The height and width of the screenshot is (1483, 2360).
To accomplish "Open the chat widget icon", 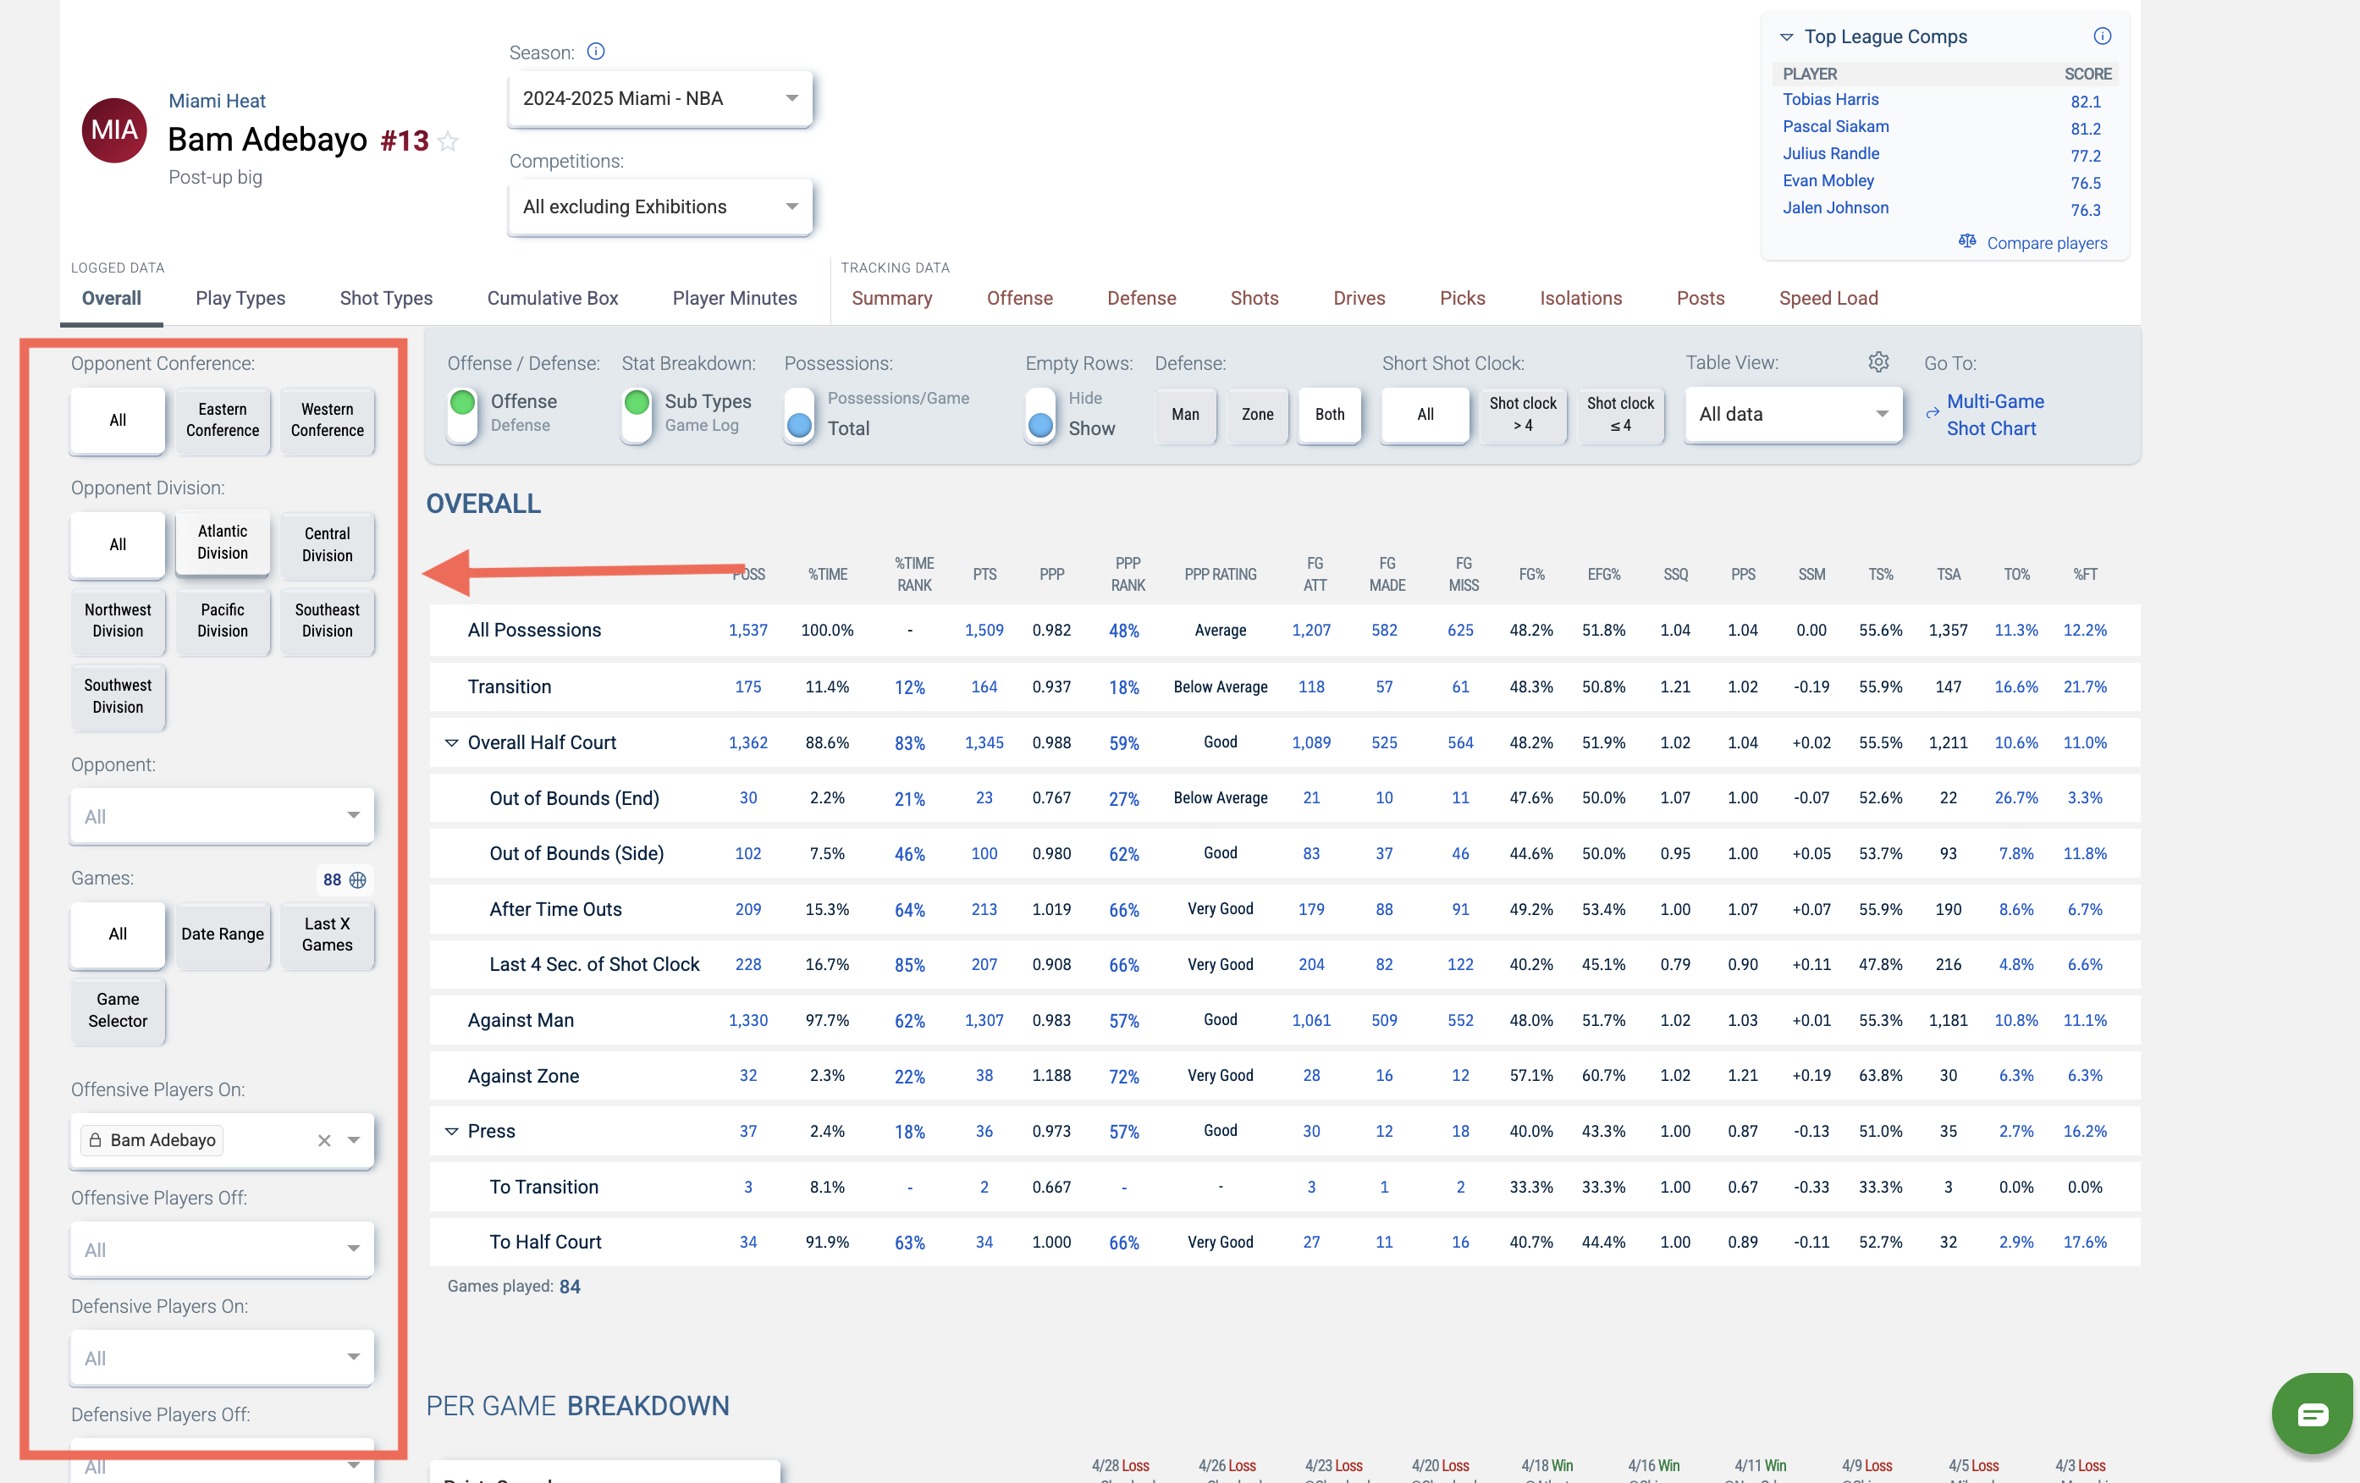I will tap(2312, 1413).
